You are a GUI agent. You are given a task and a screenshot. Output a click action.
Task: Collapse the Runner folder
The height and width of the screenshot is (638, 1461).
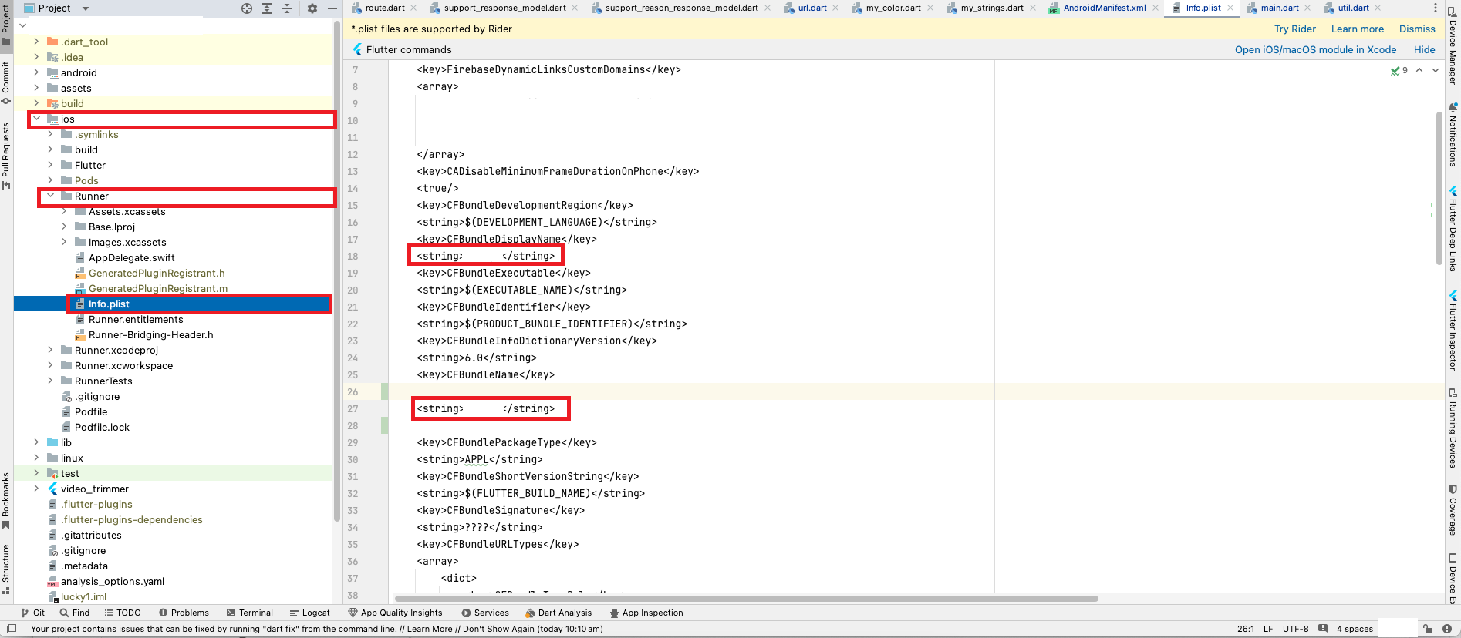[x=50, y=196]
